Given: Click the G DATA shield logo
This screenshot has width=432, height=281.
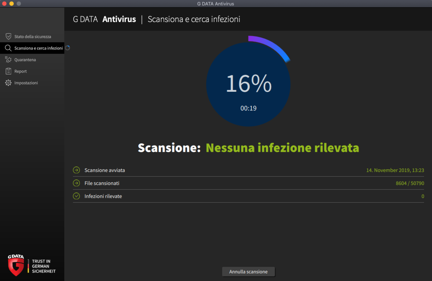Looking at the screenshot, I should [16, 265].
